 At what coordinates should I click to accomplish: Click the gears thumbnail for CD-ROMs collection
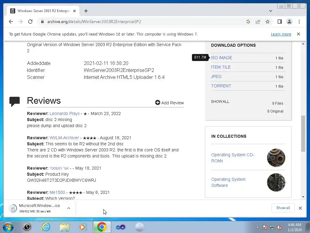(x=276, y=158)
